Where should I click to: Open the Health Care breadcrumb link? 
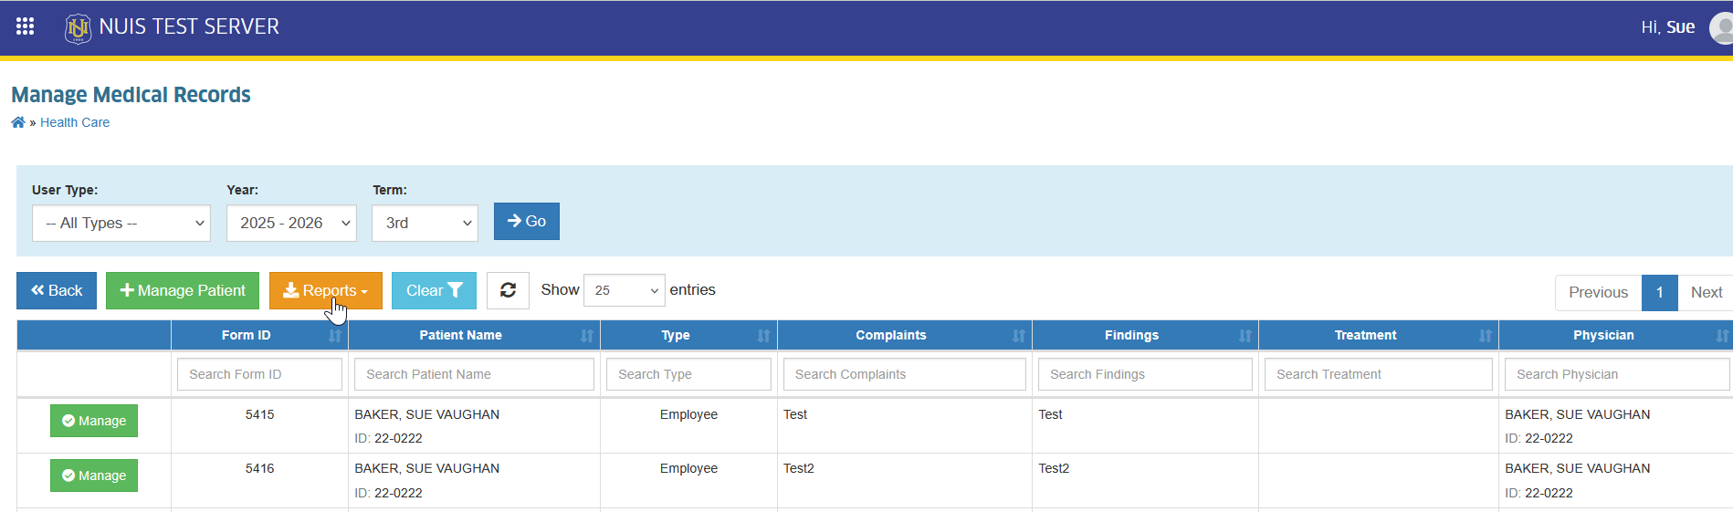tap(75, 122)
